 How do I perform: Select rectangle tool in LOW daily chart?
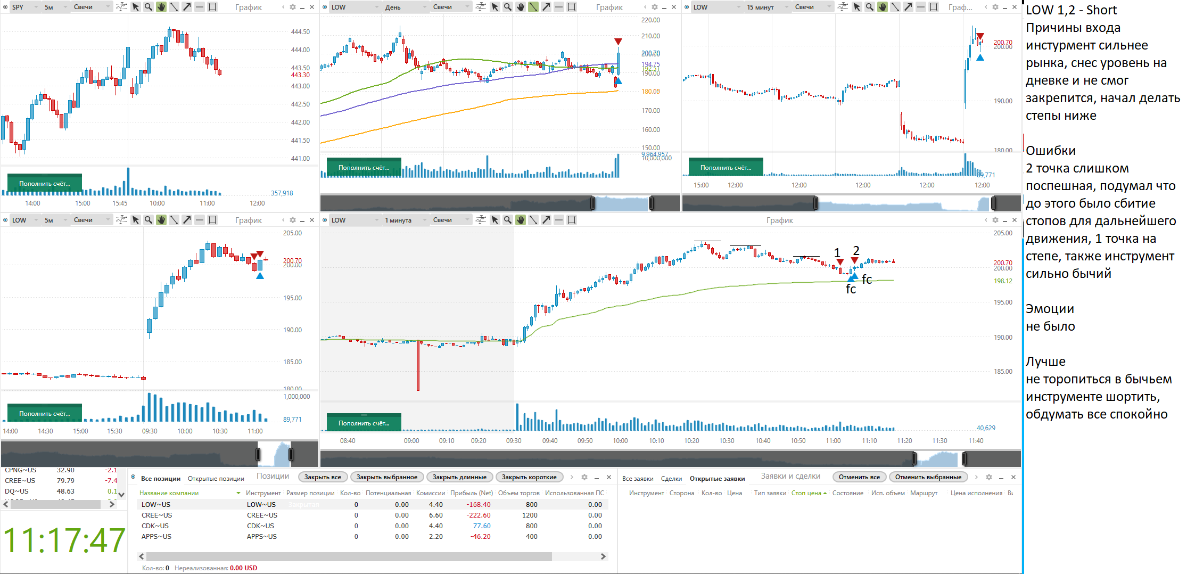click(572, 7)
